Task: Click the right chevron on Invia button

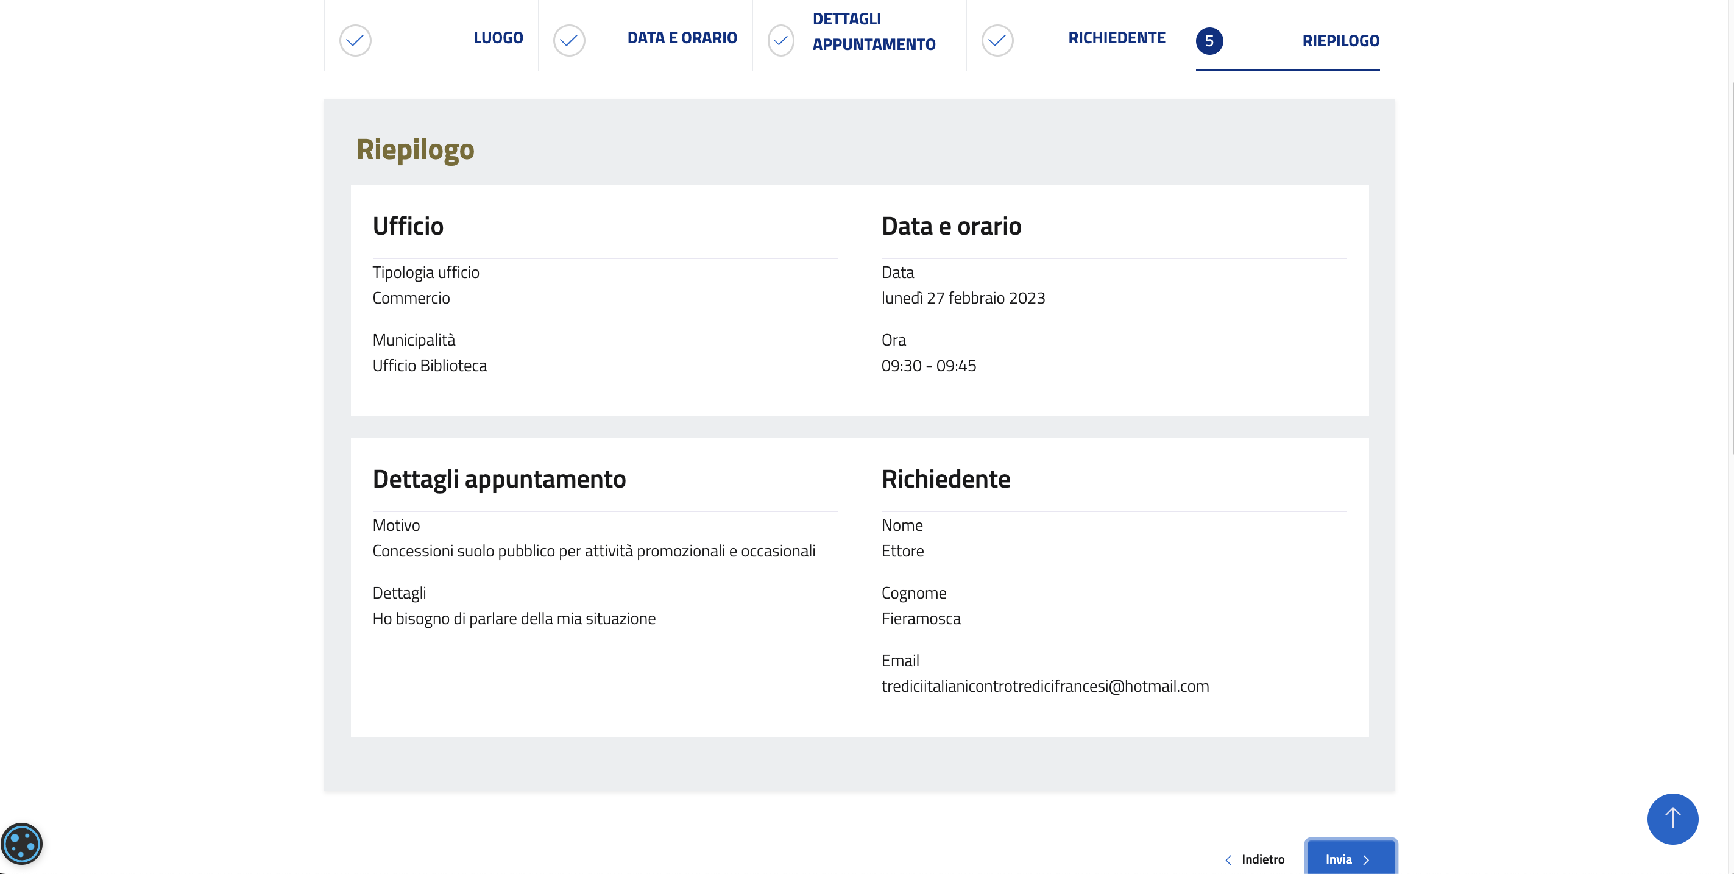Action: pos(1366,860)
